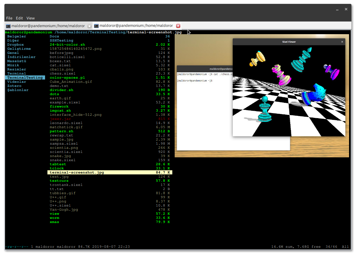Click the terminal icon on the first tab
The width and height of the screenshot is (357, 256).
click(x=8, y=26)
